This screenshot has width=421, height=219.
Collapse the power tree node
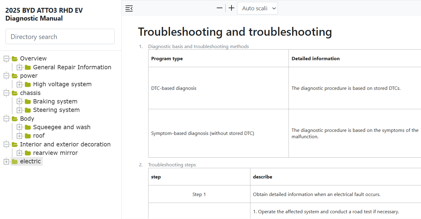pyautogui.click(x=6, y=76)
